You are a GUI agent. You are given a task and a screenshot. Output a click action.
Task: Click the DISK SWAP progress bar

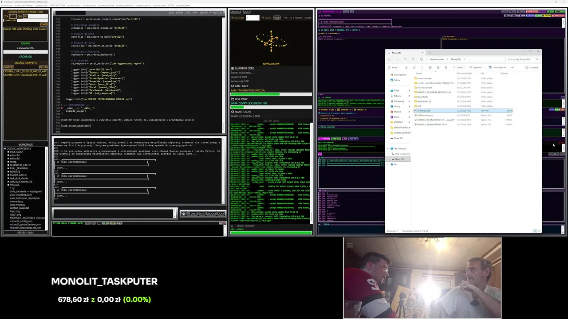click(x=271, y=107)
